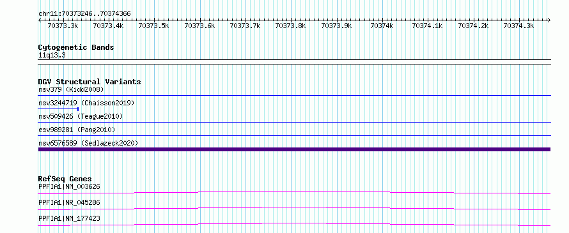Click the 70374.1k ruler tick label
Viewport: 569px width, 233px height.
click(428, 26)
